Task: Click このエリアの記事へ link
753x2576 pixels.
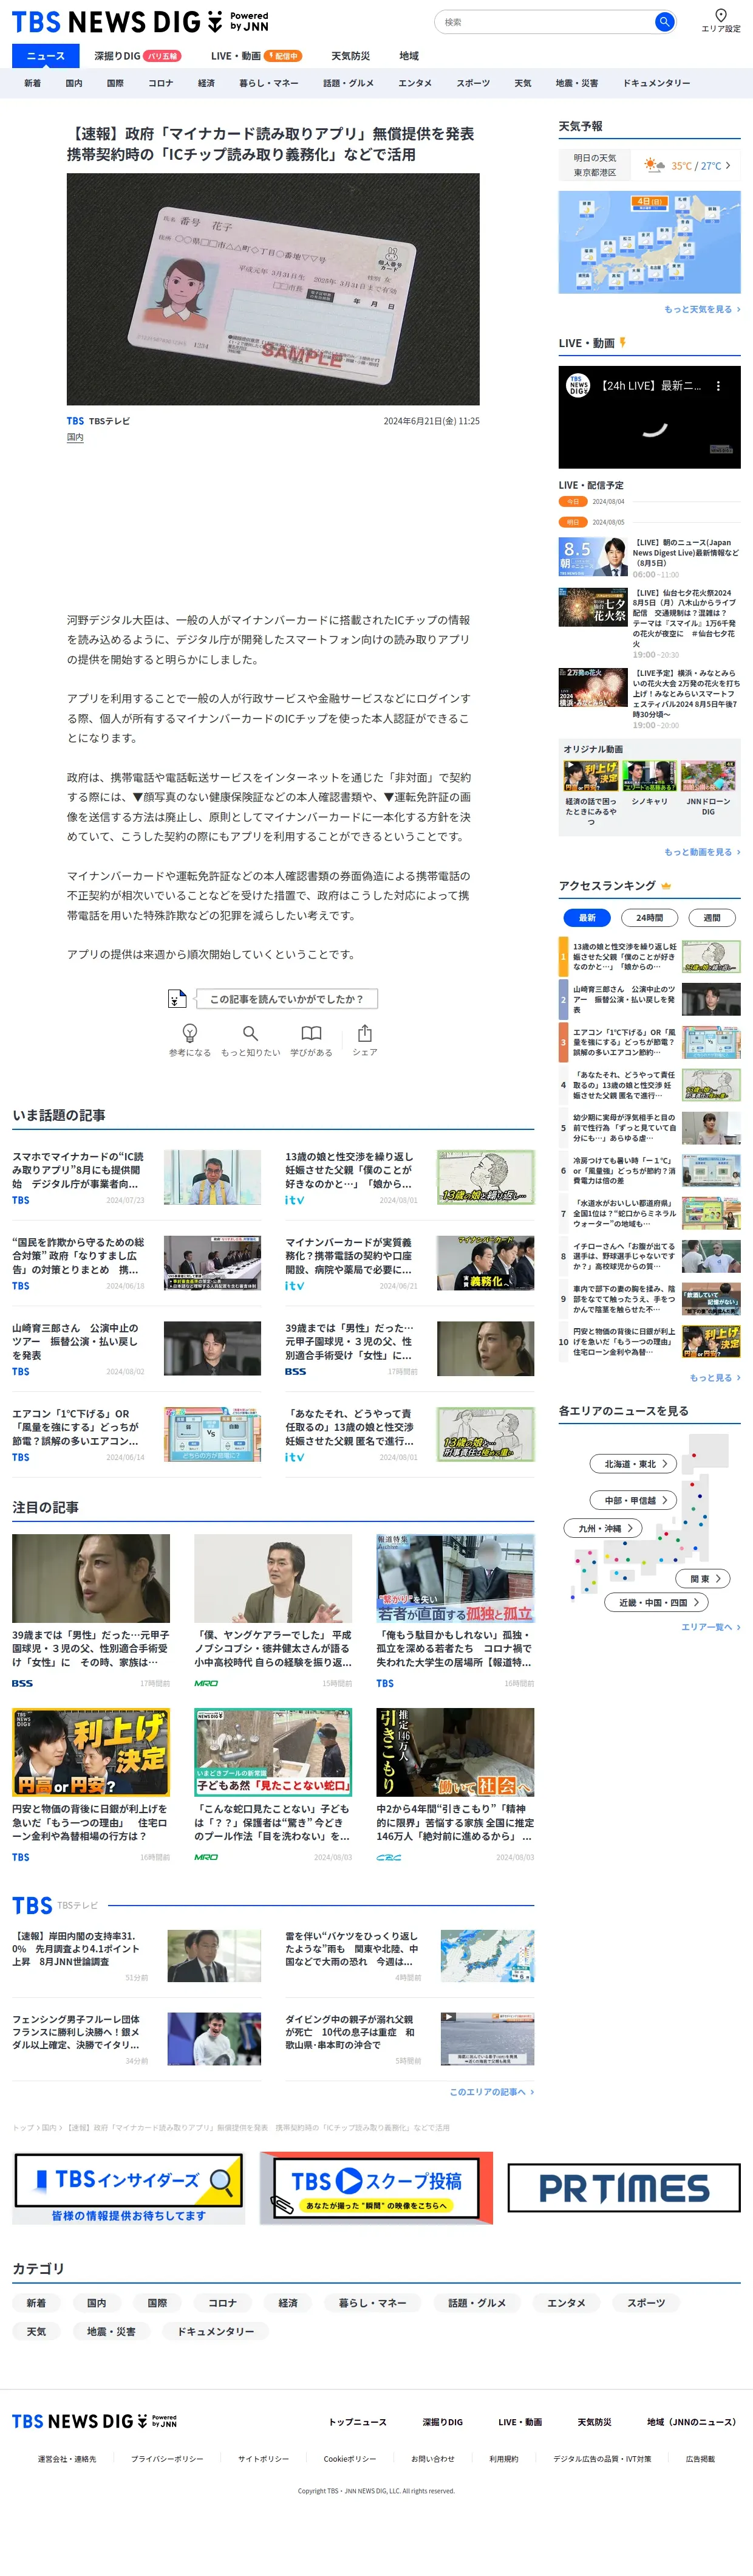Action: (x=491, y=2091)
